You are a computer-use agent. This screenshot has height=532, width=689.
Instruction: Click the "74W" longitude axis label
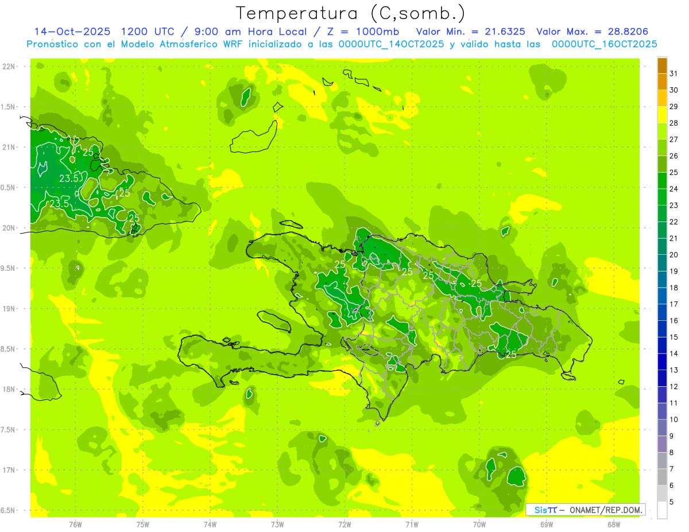tap(210, 525)
